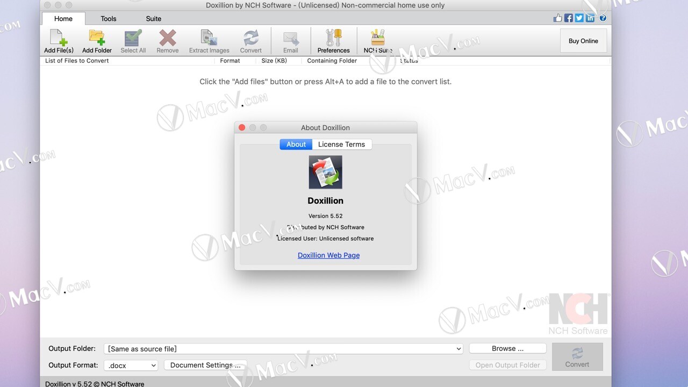Click the Email toolbar icon
688x387 pixels.
[291, 38]
